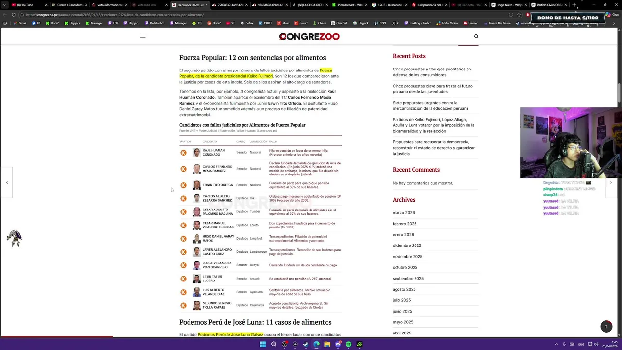The width and height of the screenshot is (622, 350).
Task: Select candidate name 'HUGO DANIEL GARAY MATOS'
Action: (x=218, y=238)
